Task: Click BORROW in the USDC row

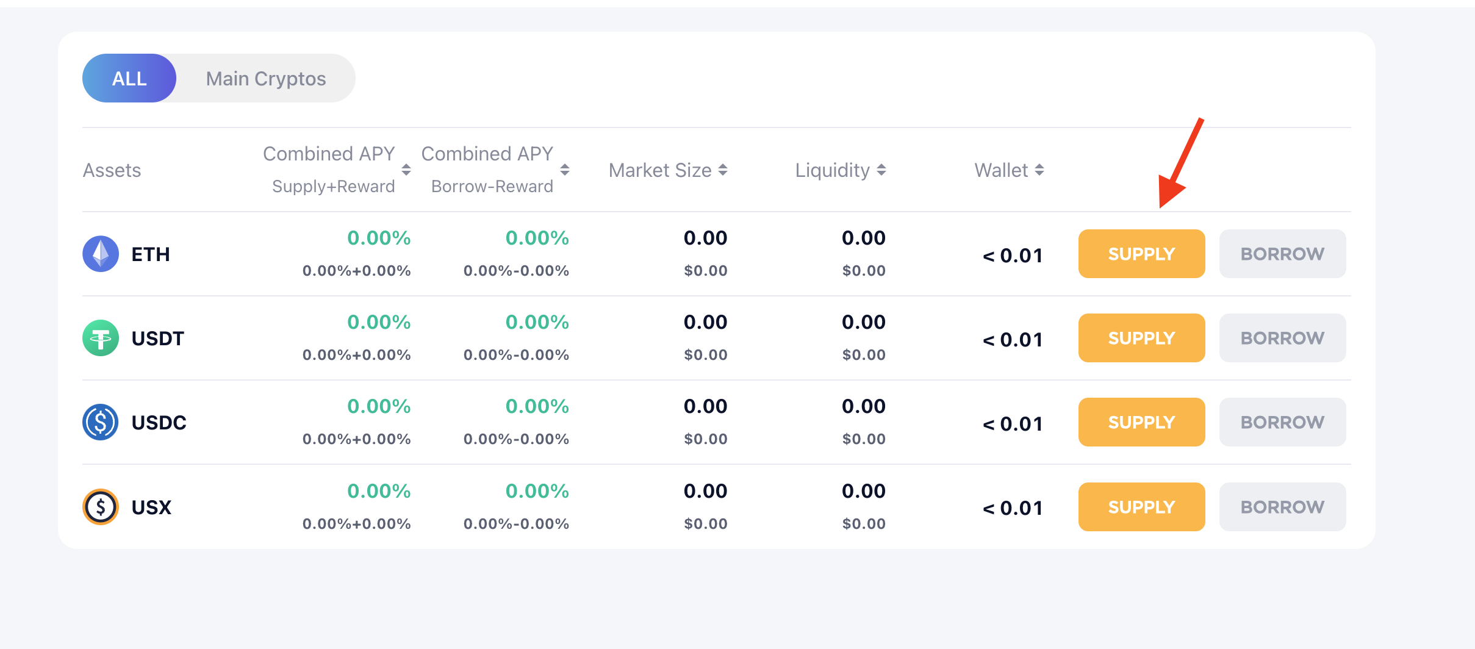Action: point(1282,422)
